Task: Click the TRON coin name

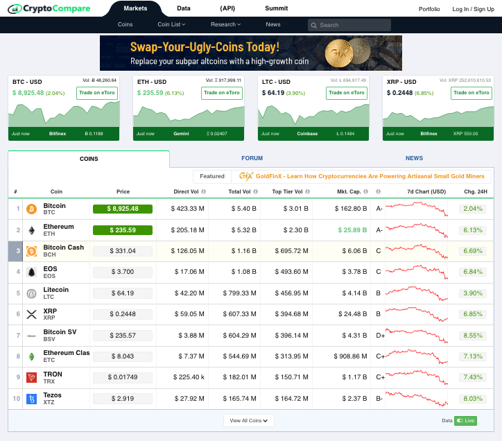Action: pos(53,374)
